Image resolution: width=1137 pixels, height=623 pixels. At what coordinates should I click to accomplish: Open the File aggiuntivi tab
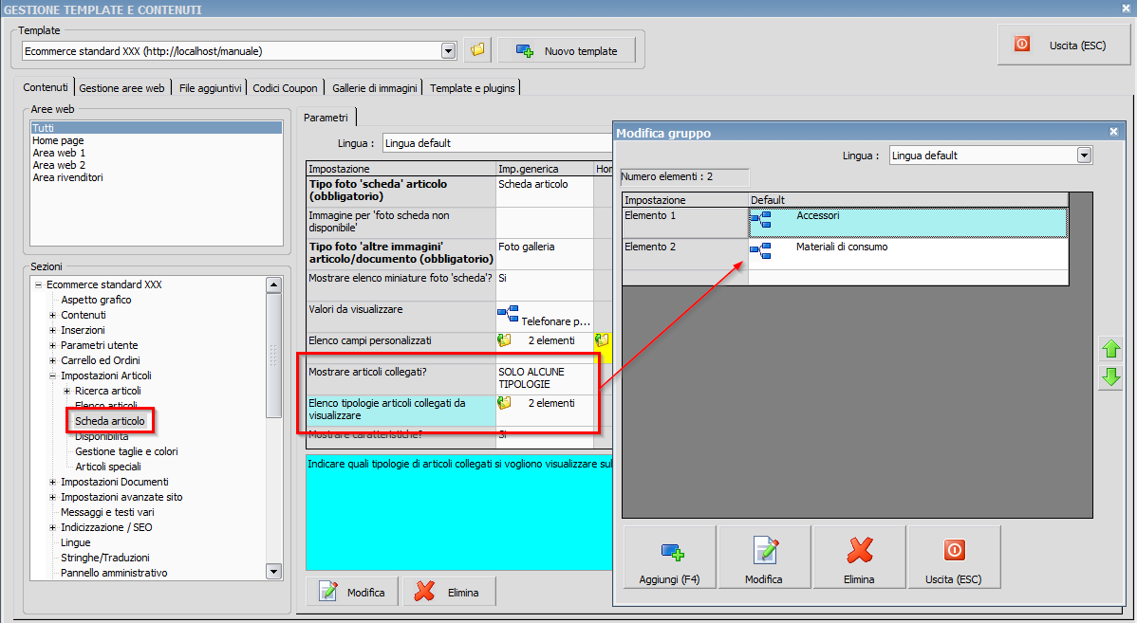pyautogui.click(x=211, y=88)
